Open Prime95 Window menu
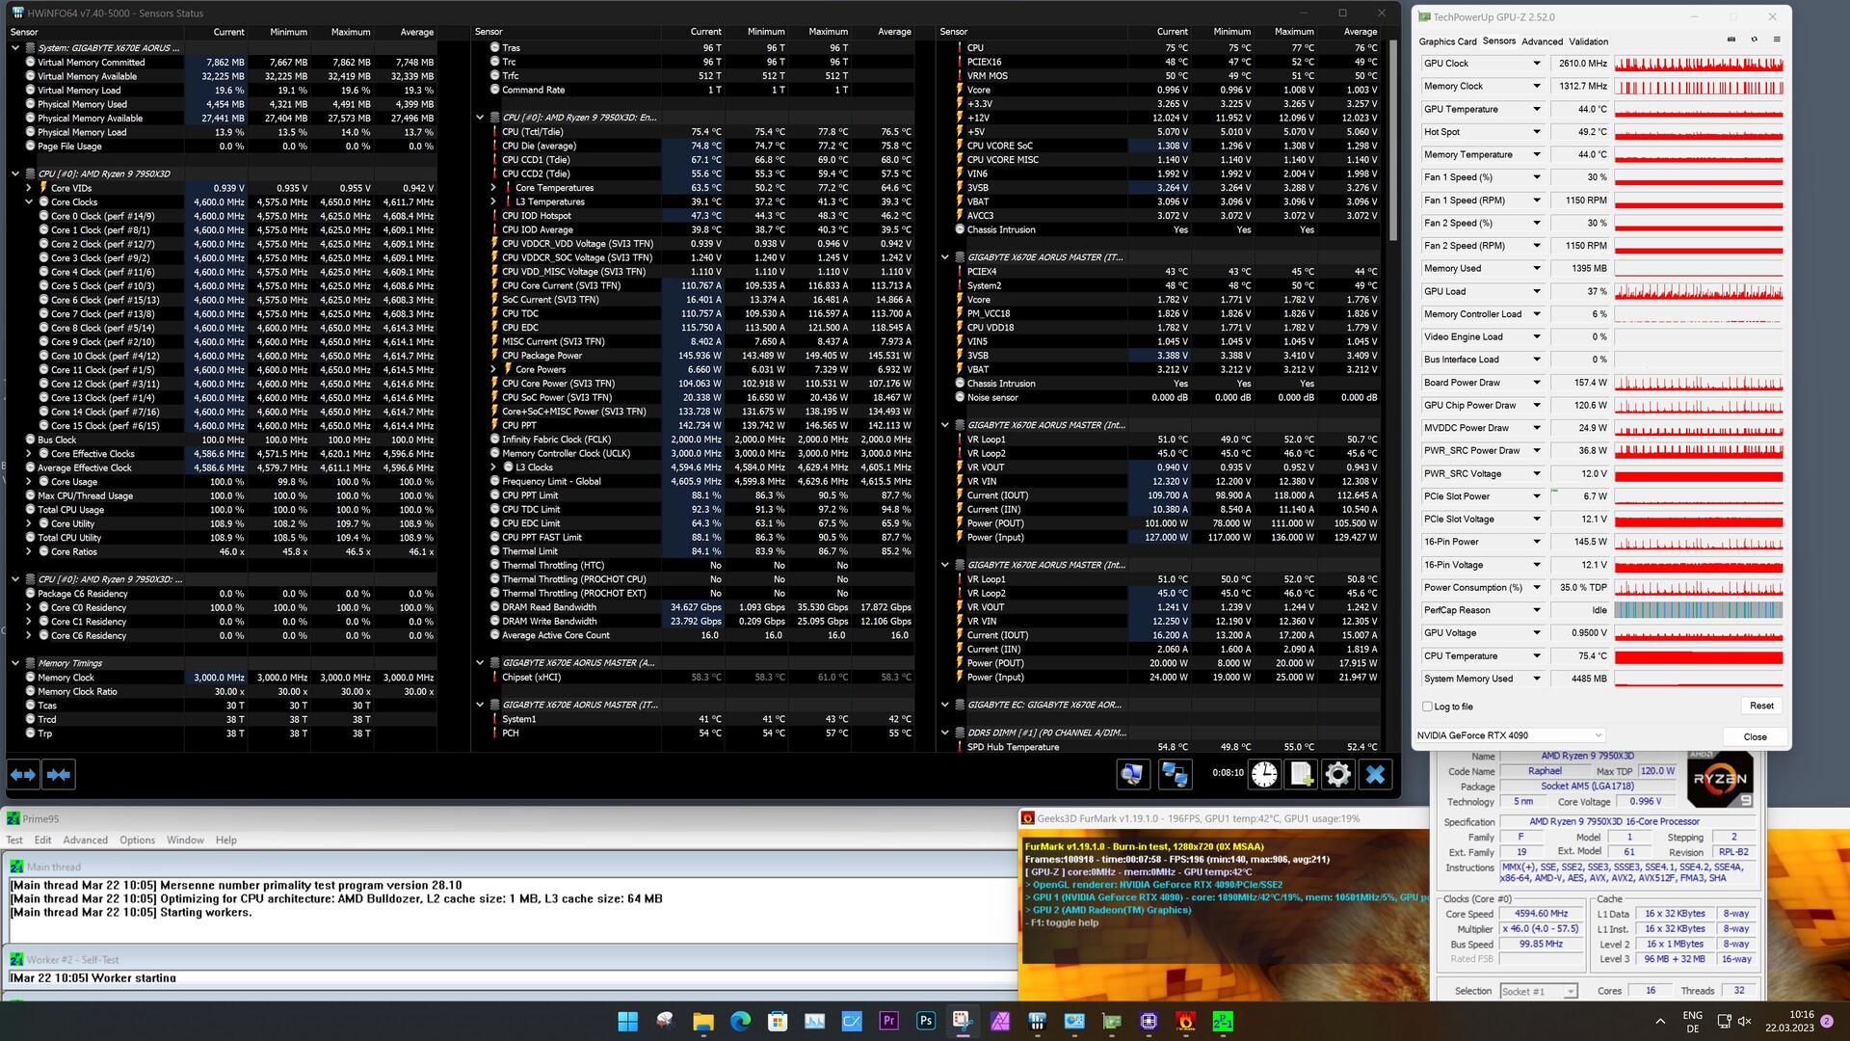The height and width of the screenshot is (1041, 1850). (x=185, y=841)
